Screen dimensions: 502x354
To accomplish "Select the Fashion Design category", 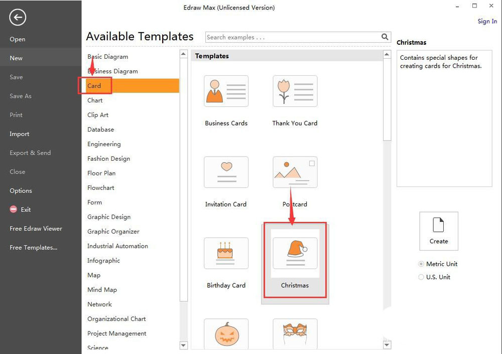I will 108,159.
